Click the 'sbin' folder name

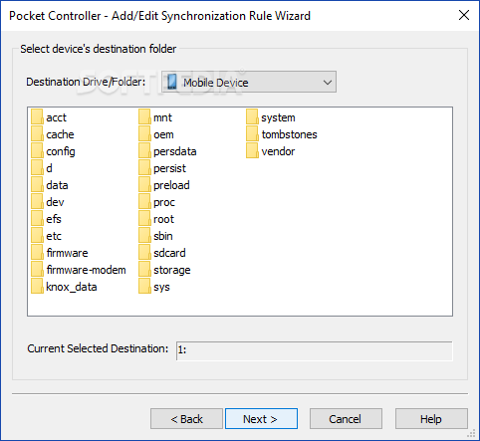point(163,236)
